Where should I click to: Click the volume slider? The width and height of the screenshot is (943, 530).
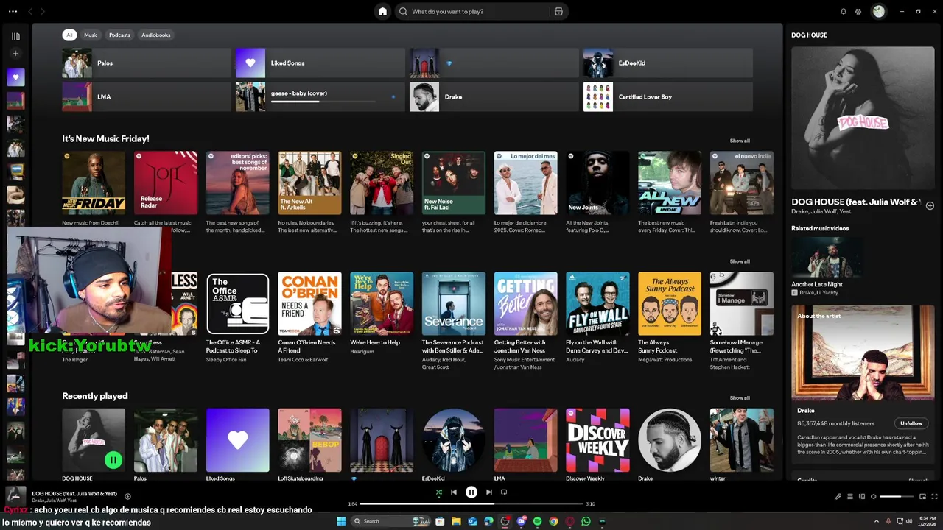point(897,496)
